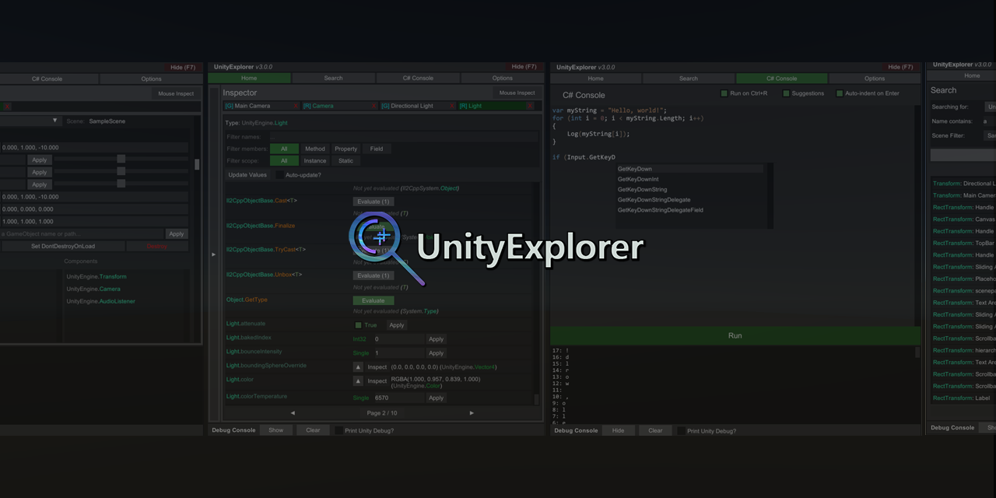The image size is (996, 498).
Task: Select RectTransform: TopBar search result
Action: click(x=963, y=243)
